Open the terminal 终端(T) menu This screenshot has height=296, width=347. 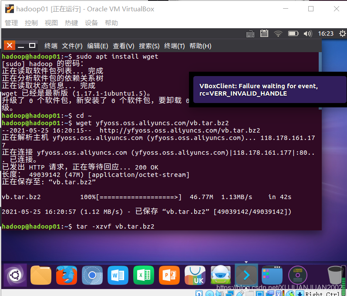(175, 46)
